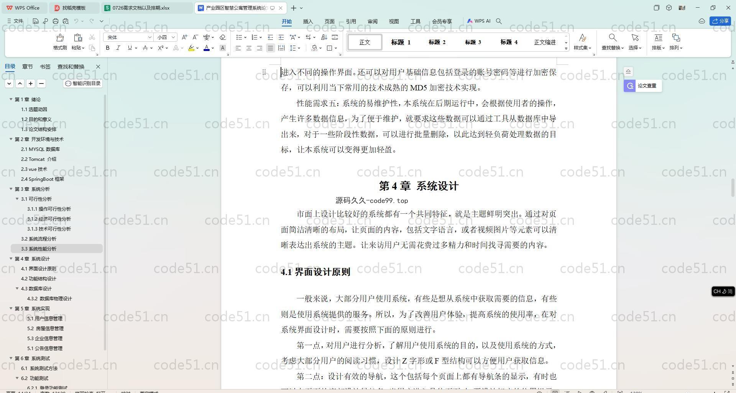Viewport: 736px width, 393px height.
Task: Open a new document tab with plus
Action: (294, 8)
